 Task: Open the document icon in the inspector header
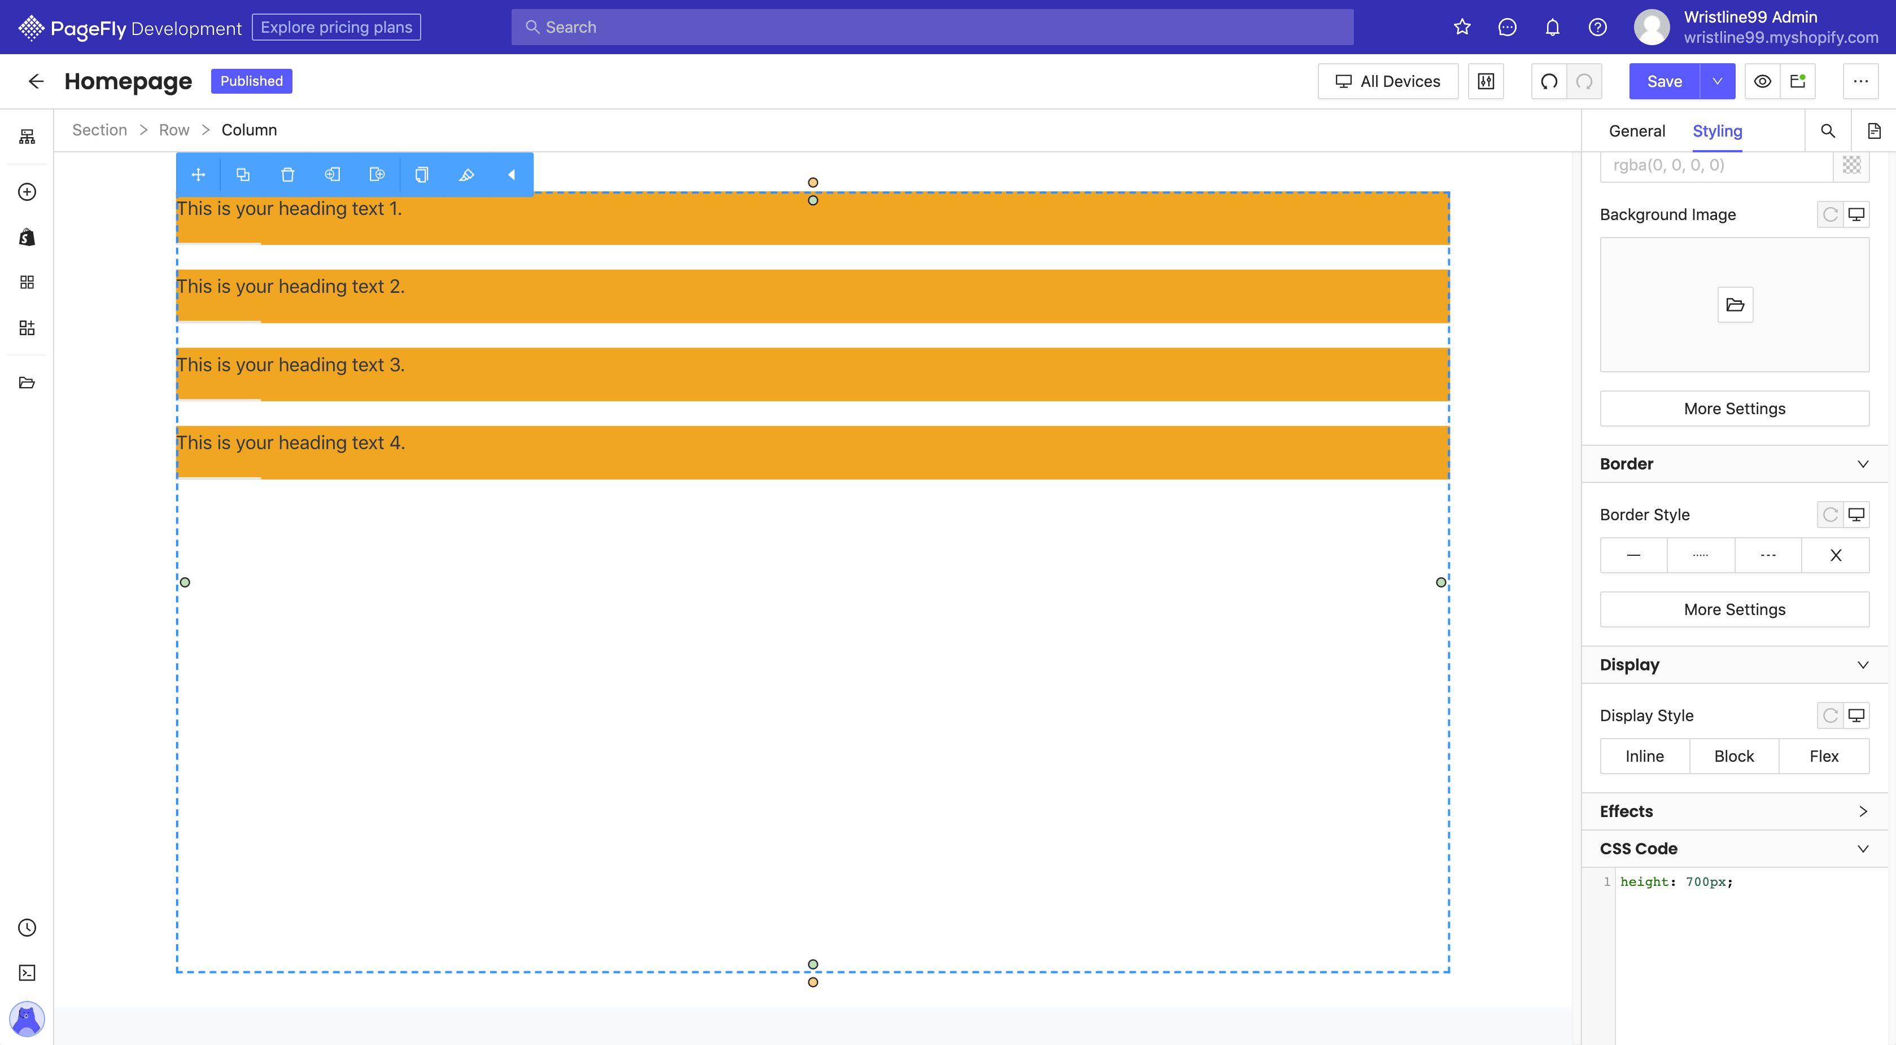(1873, 131)
